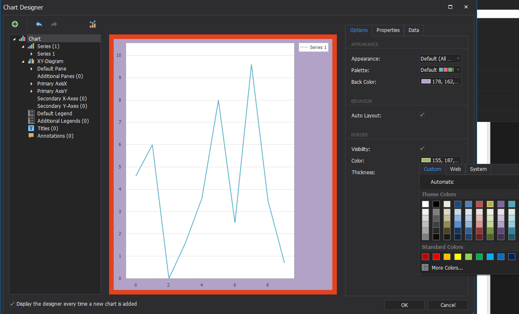Collapse the XY-Diagram node arrow

23,61
